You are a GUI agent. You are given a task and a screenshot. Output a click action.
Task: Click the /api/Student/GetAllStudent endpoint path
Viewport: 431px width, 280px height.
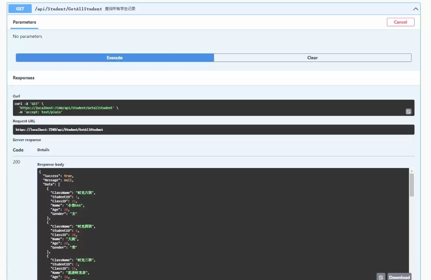(x=69, y=9)
